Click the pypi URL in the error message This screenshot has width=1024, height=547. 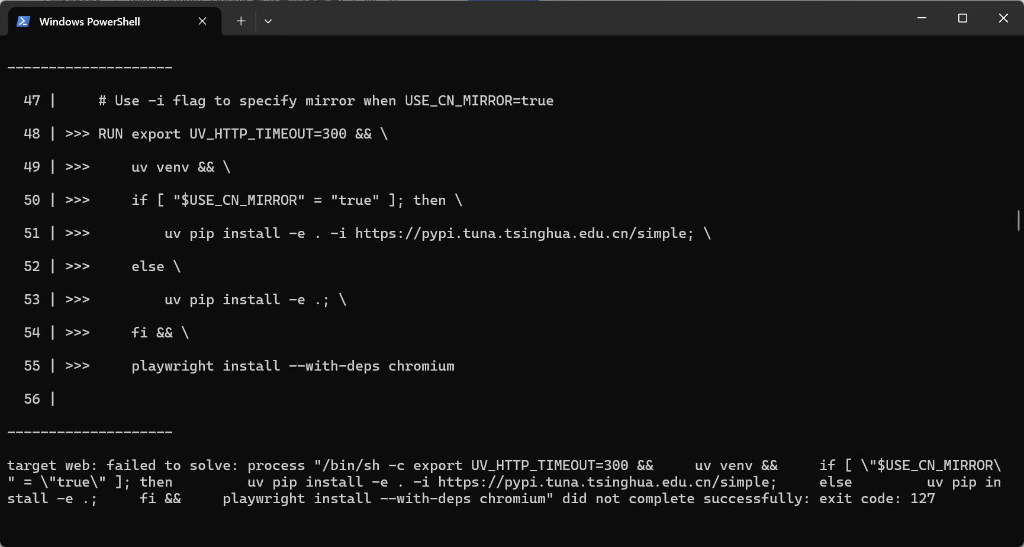pyautogui.click(x=607, y=482)
